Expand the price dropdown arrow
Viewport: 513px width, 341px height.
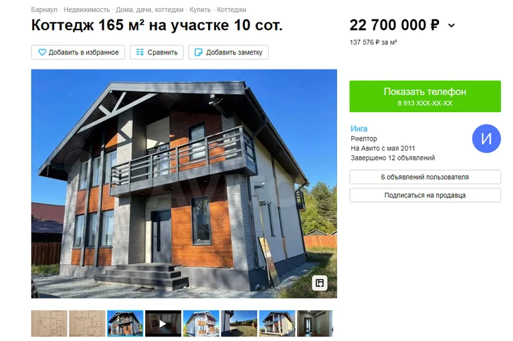451,25
